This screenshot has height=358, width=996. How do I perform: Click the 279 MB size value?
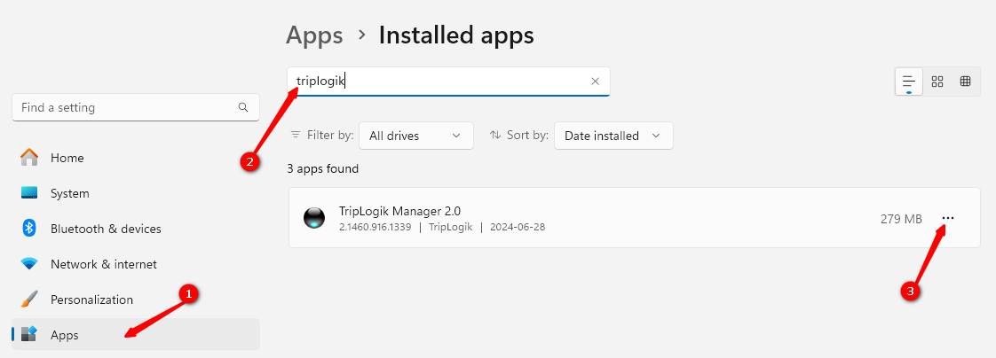click(x=901, y=219)
